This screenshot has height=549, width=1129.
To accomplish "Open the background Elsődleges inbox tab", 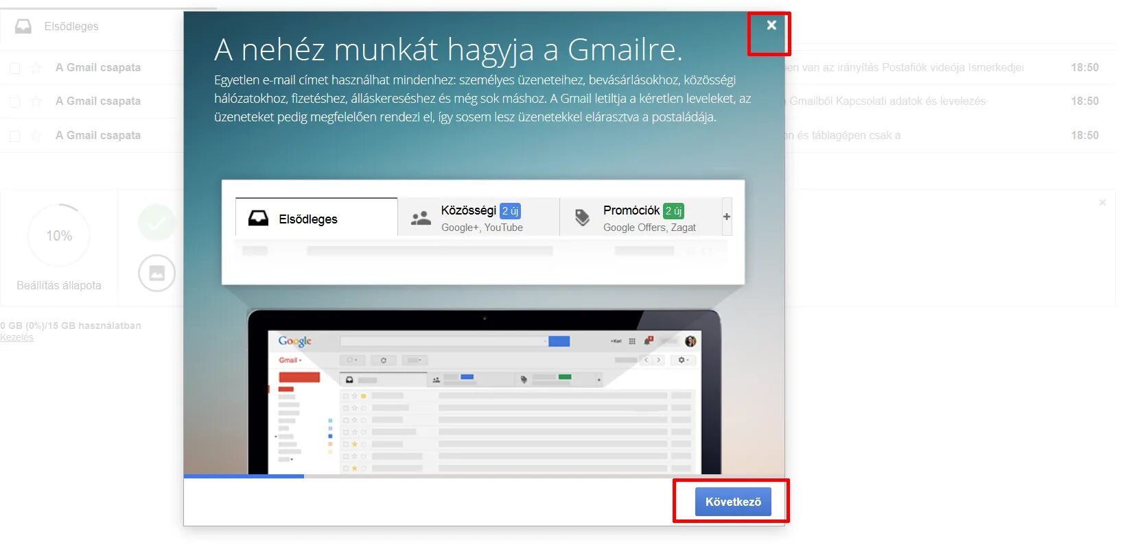I will [71, 26].
